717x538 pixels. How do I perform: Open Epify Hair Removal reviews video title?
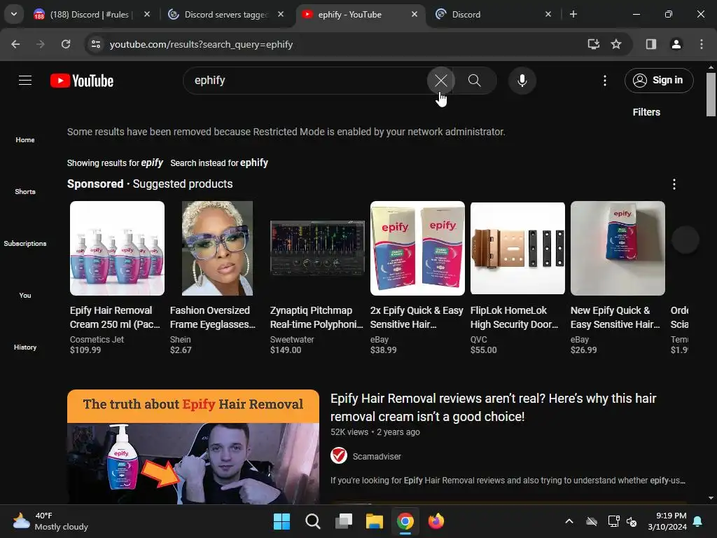pyautogui.click(x=494, y=408)
